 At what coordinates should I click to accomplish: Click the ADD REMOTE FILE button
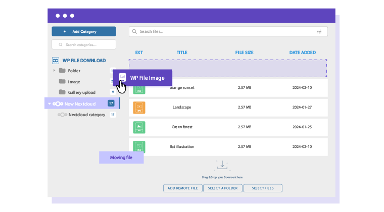tap(182, 188)
